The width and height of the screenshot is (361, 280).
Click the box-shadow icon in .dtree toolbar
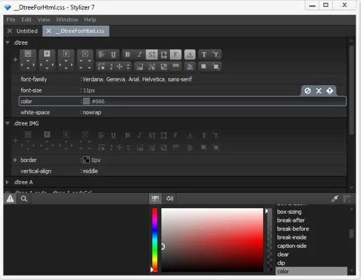(x=216, y=67)
